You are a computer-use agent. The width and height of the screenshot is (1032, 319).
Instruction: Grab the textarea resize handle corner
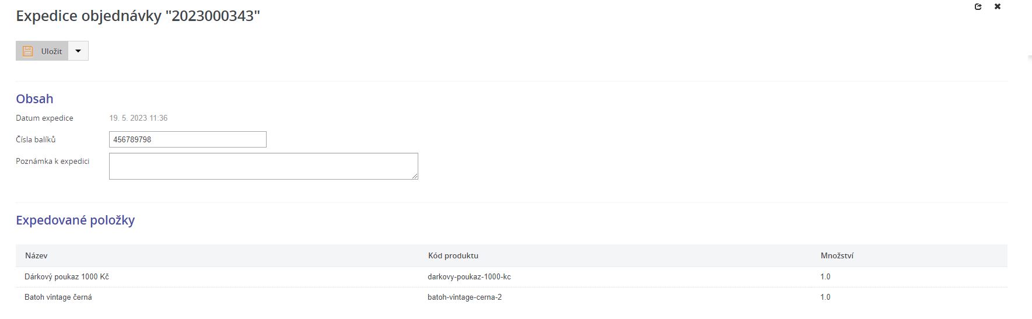click(415, 177)
